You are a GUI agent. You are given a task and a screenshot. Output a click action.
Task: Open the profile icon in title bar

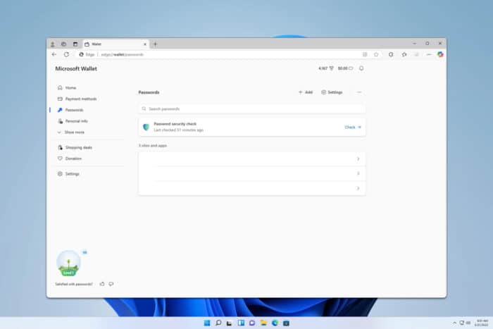(53, 44)
